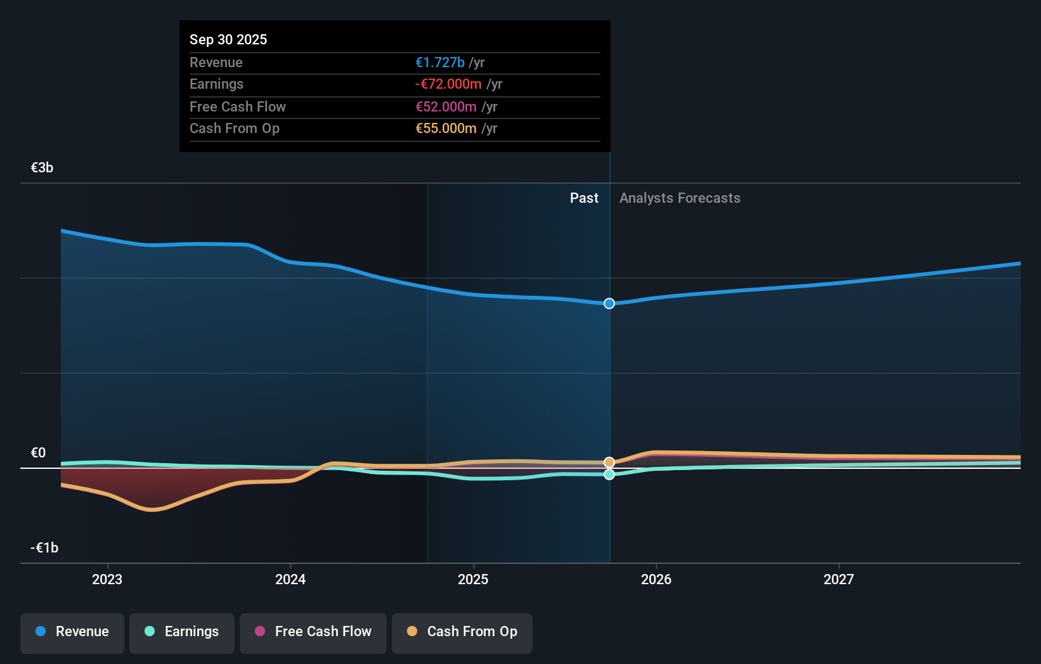This screenshot has width=1041, height=664.
Task: Switch to the Analysts Forecasts section
Action: (680, 198)
